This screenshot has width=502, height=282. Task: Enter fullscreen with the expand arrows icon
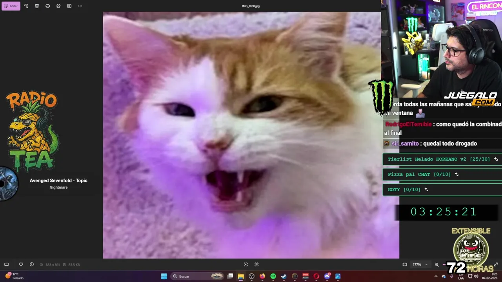(496, 264)
